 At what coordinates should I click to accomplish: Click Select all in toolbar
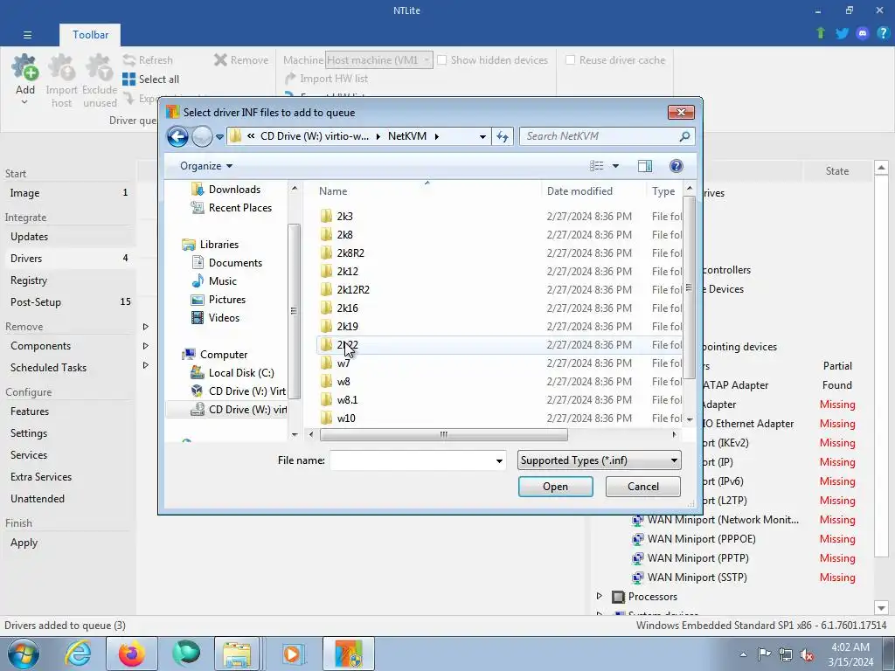coord(150,80)
